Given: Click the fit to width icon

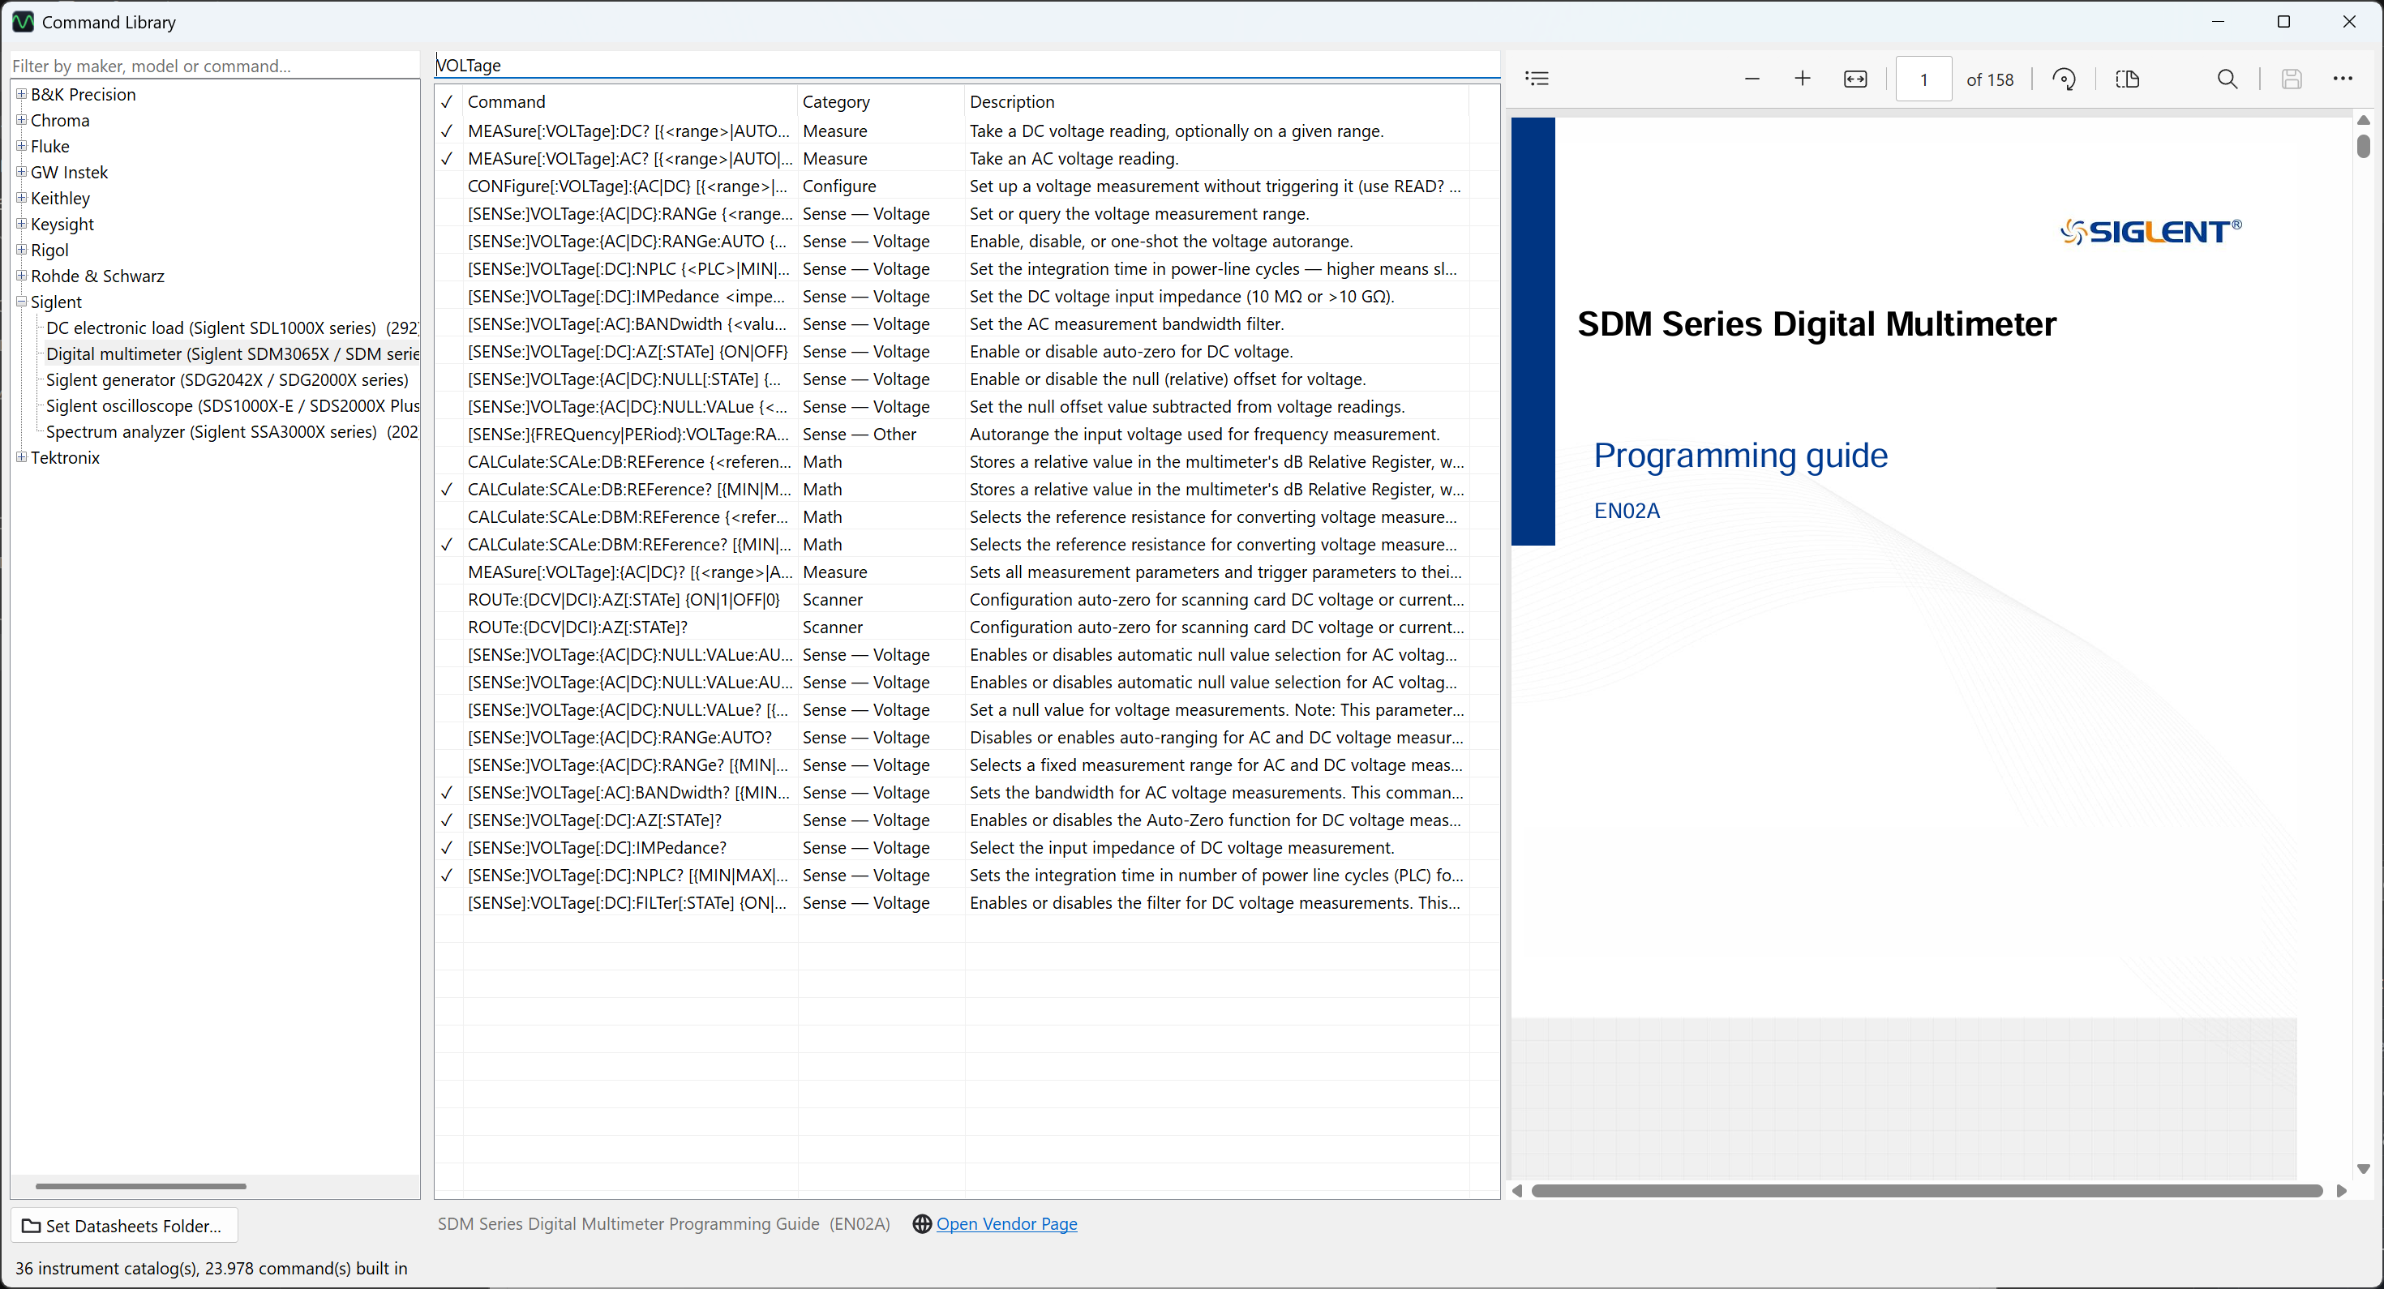Looking at the screenshot, I should click(x=1855, y=79).
